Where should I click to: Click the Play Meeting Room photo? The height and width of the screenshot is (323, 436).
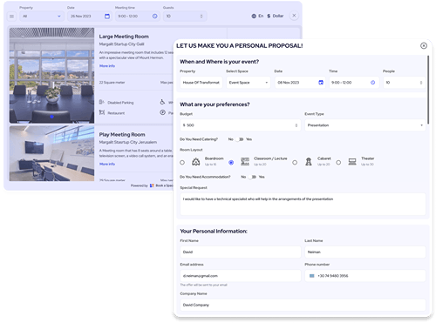tap(51, 153)
